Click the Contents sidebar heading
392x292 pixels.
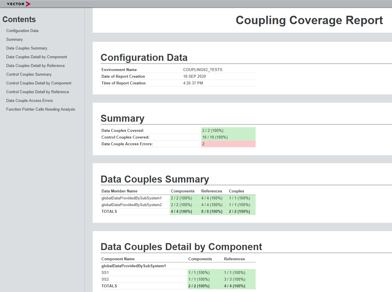pyautogui.click(x=19, y=20)
